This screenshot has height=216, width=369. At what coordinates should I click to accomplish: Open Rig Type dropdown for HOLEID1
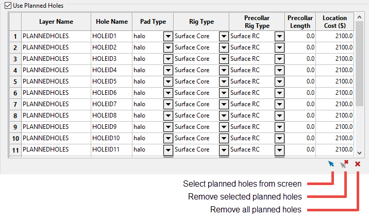coord(224,36)
